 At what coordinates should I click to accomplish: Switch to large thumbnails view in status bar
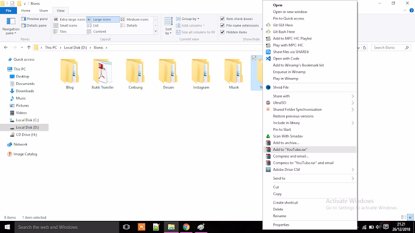[x=410, y=217]
